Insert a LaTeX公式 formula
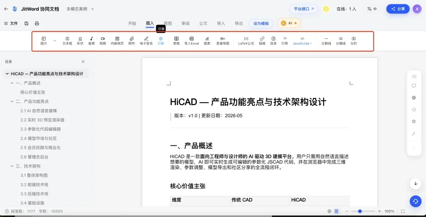 [x=246, y=41]
